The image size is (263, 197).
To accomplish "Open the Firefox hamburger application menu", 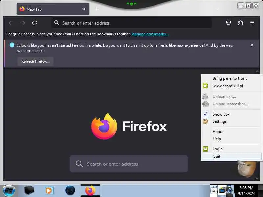I will [252, 23].
